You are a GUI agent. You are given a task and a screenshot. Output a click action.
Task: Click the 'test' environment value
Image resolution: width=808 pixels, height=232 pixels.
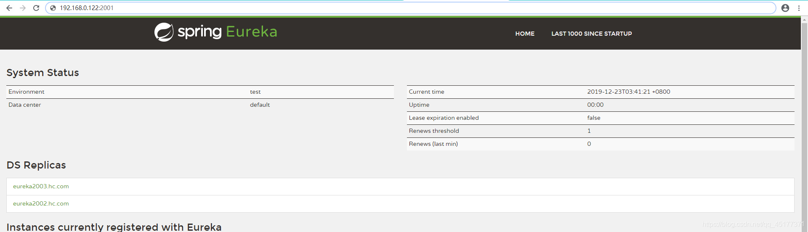[x=255, y=92]
